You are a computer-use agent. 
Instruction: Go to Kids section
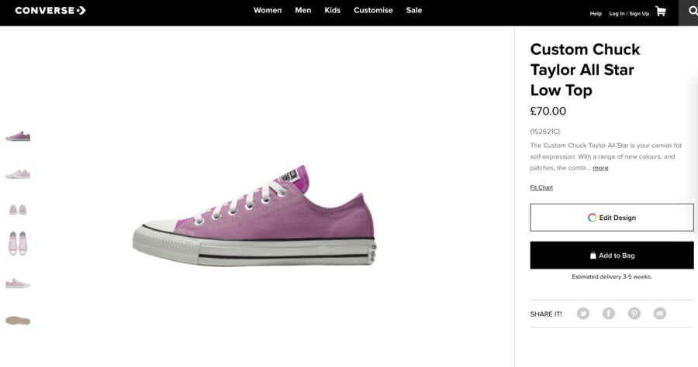(333, 11)
